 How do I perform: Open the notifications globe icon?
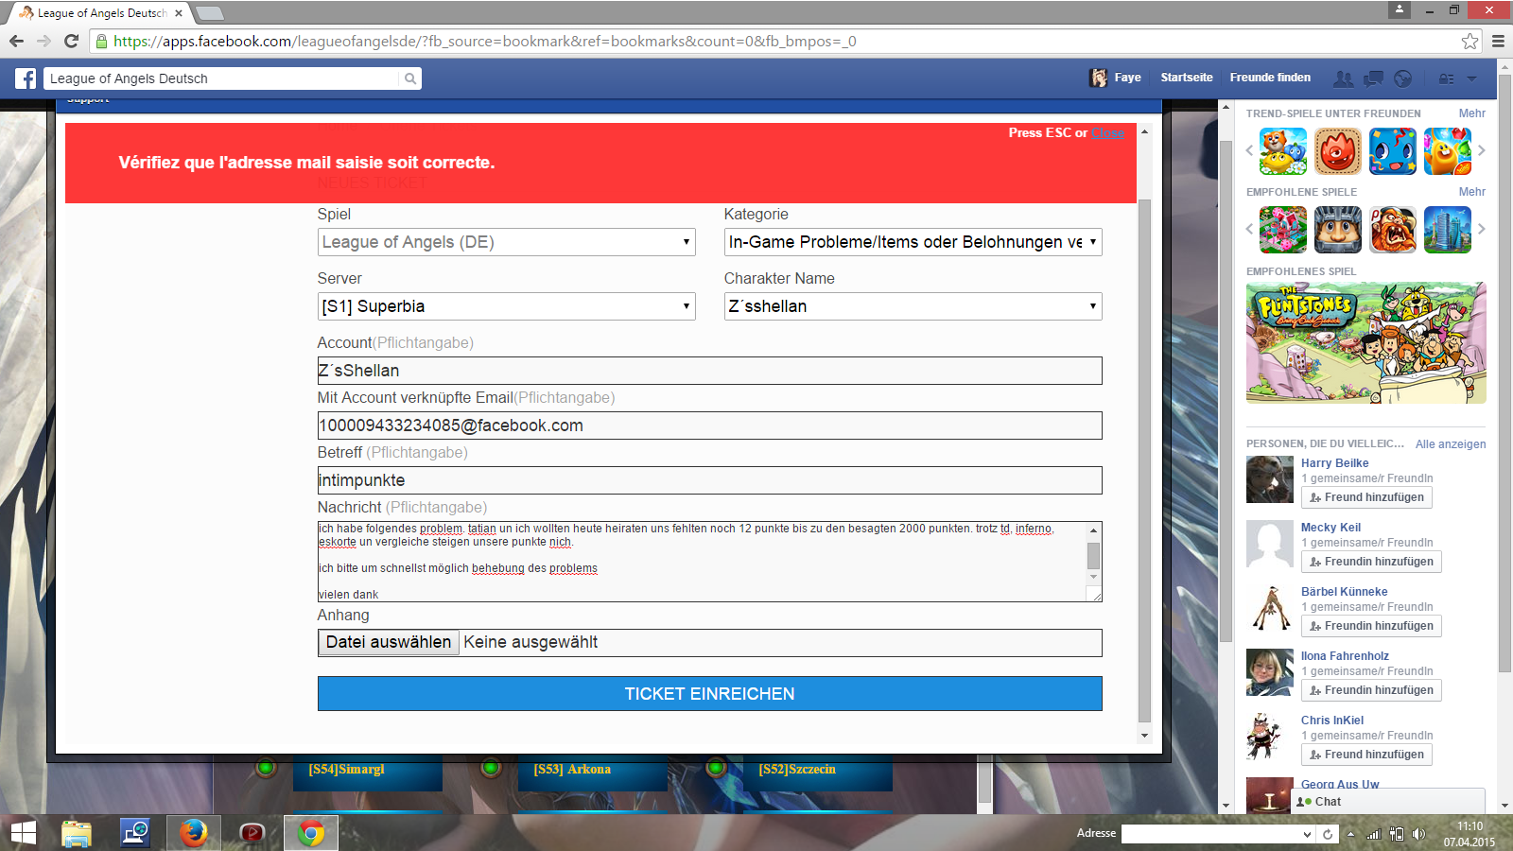click(1403, 78)
